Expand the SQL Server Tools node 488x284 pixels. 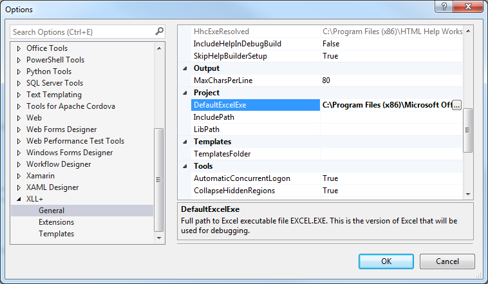click(19, 83)
